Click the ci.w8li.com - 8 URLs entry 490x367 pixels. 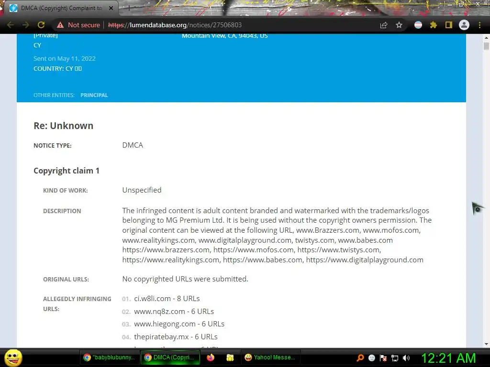tap(167, 299)
